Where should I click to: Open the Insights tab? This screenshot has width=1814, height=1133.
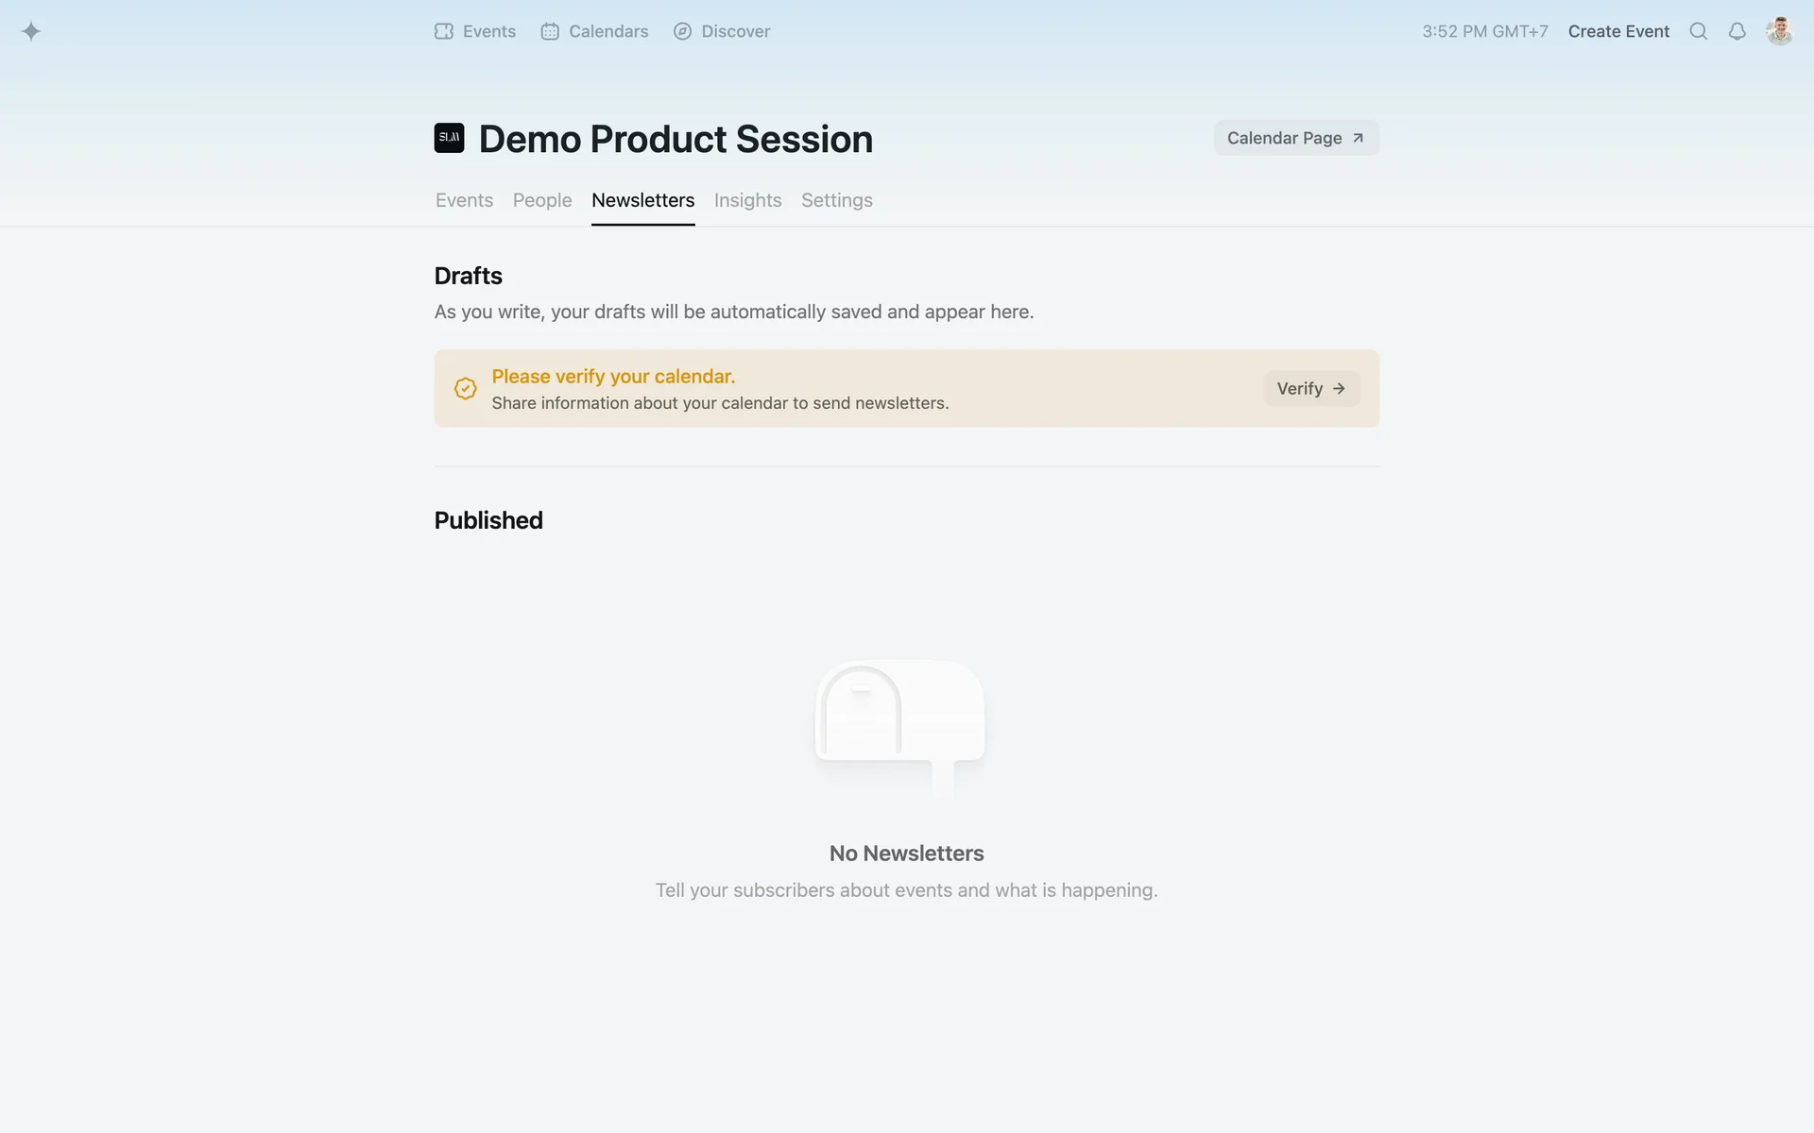[747, 200]
